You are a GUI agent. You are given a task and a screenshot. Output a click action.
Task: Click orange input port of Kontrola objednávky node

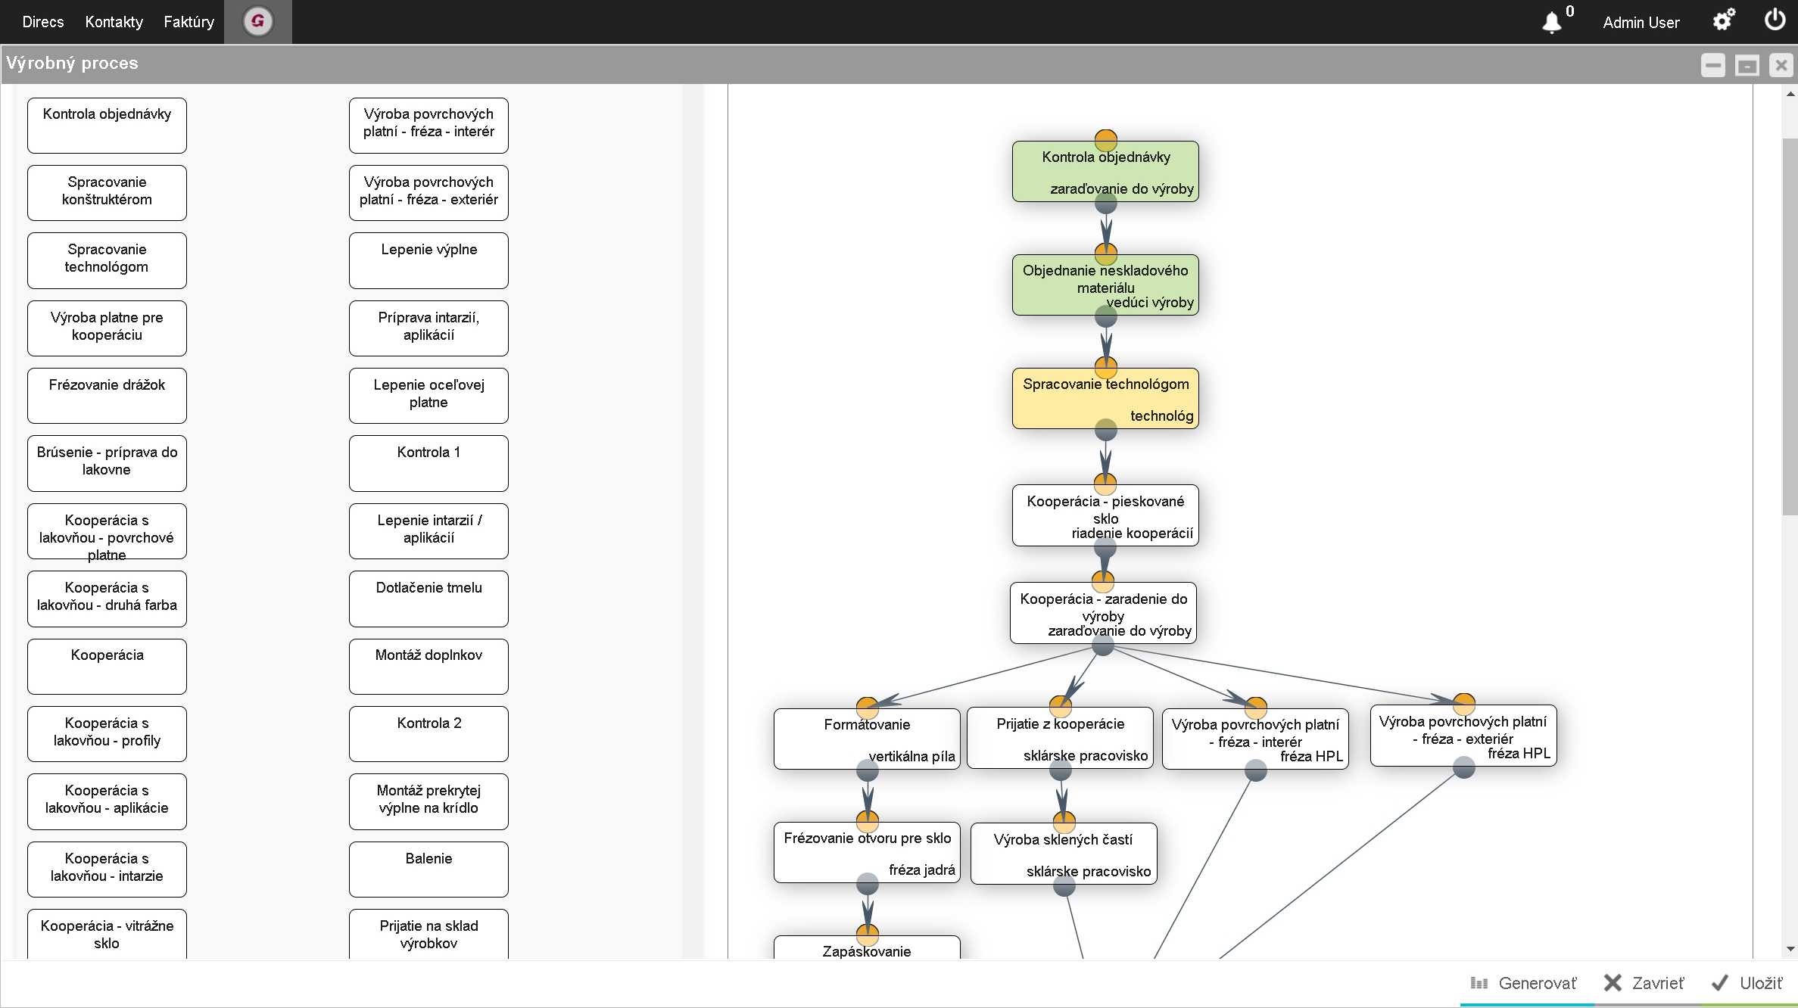[x=1106, y=141]
